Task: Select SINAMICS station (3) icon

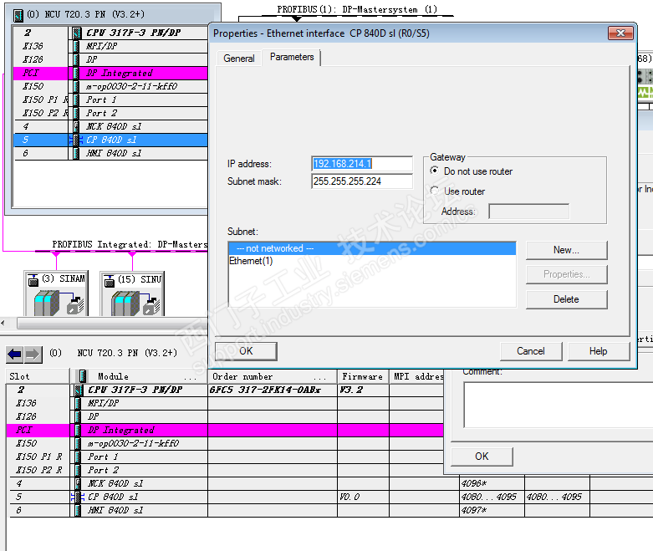Action: pos(57,293)
